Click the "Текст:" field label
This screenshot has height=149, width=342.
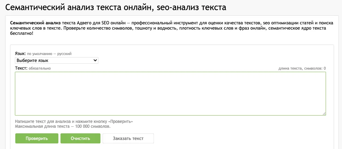[21, 68]
